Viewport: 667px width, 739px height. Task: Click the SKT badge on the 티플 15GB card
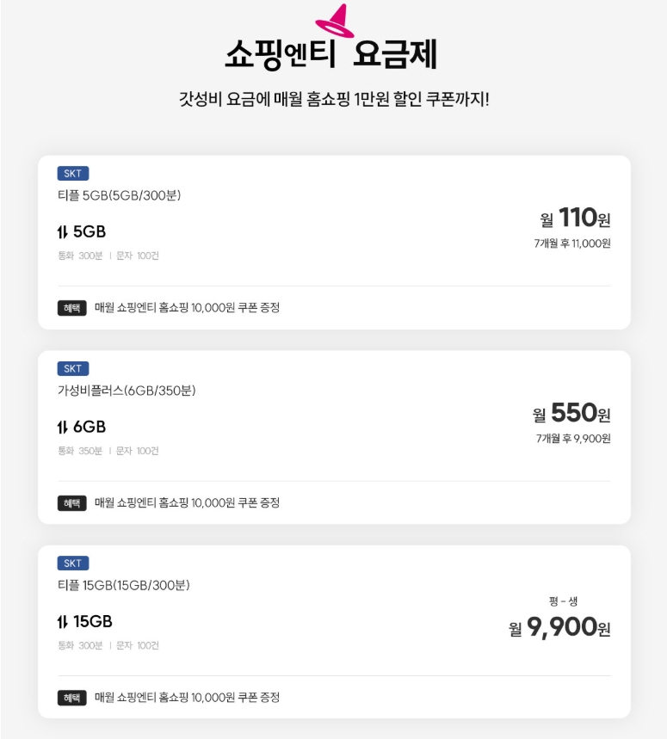tap(73, 563)
